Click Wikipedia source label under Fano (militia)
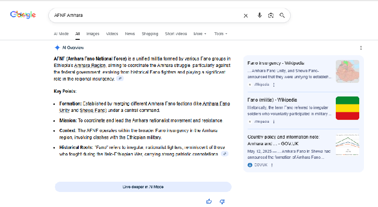This screenshot has height=207, width=378. (262, 122)
